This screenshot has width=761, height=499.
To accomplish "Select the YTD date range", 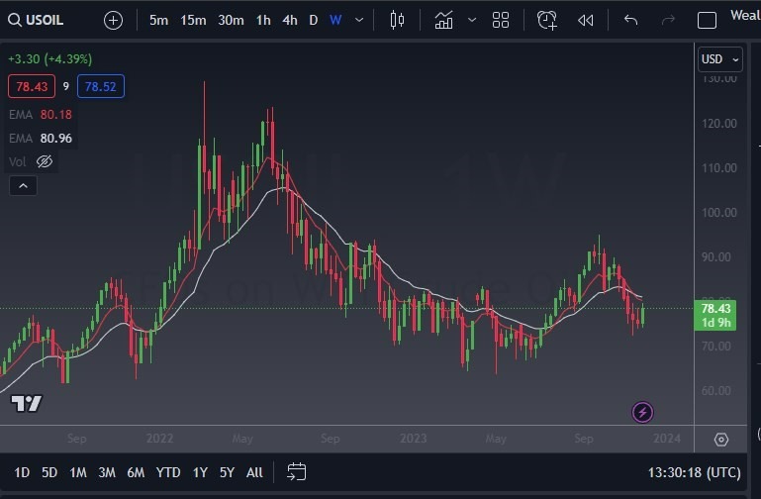I will point(168,472).
